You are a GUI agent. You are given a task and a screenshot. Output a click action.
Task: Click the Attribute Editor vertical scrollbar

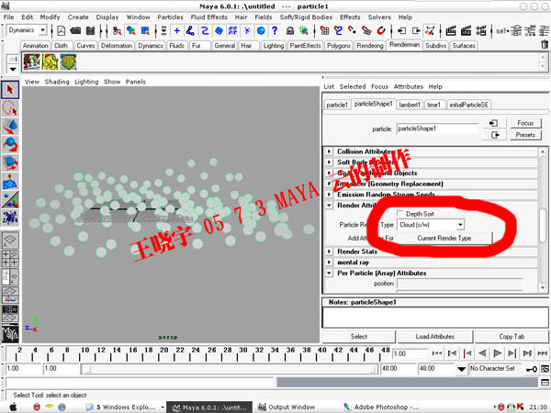click(x=543, y=225)
